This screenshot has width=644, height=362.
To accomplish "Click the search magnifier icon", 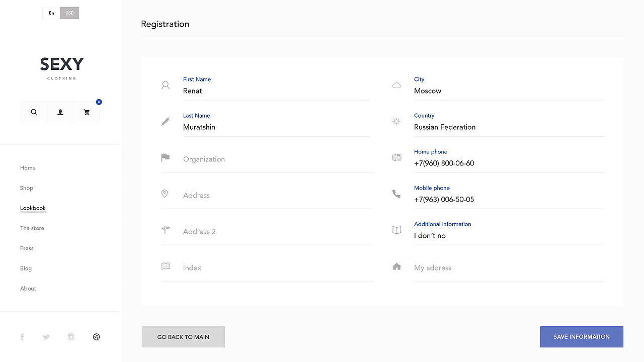I will click(x=34, y=112).
